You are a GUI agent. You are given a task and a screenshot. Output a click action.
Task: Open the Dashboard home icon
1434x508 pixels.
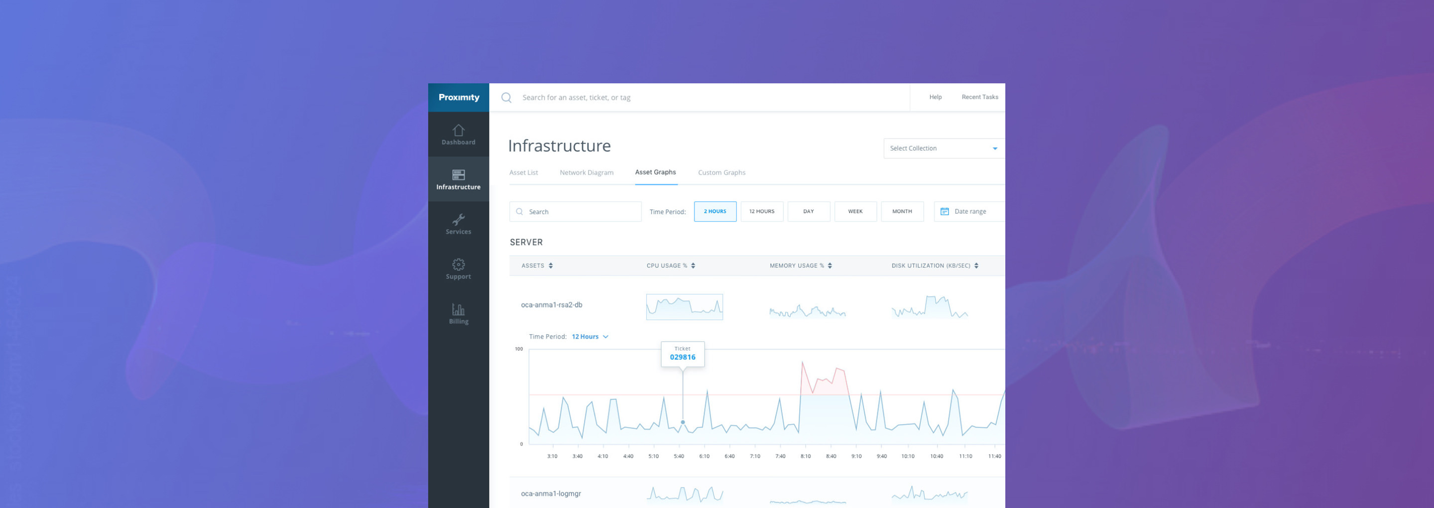coord(458,130)
